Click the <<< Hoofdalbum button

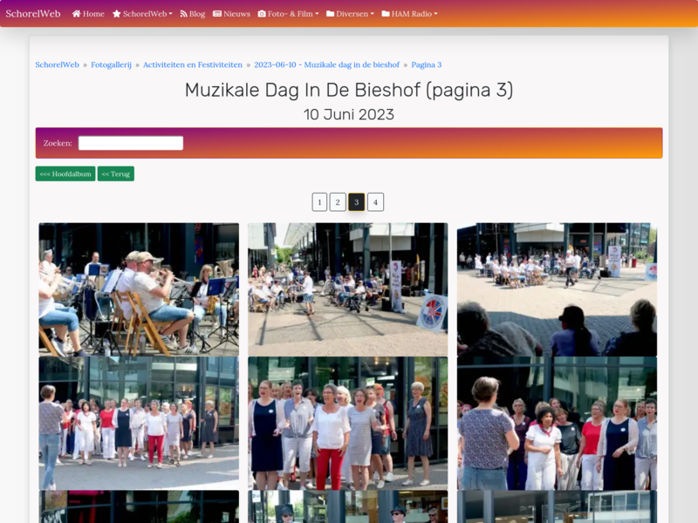pos(65,173)
